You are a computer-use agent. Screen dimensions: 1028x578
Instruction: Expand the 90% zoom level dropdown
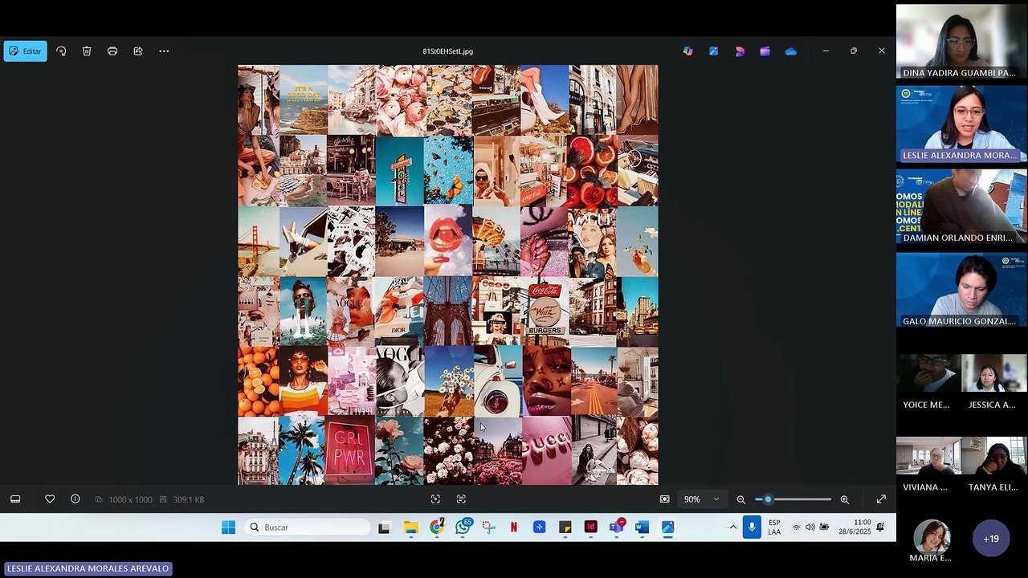(x=701, y=499)
